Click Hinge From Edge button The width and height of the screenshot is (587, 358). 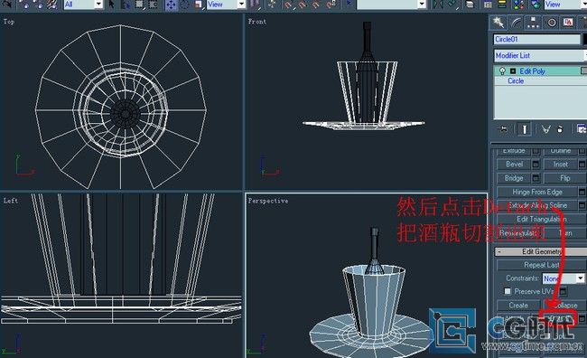[x=537, y=192]
